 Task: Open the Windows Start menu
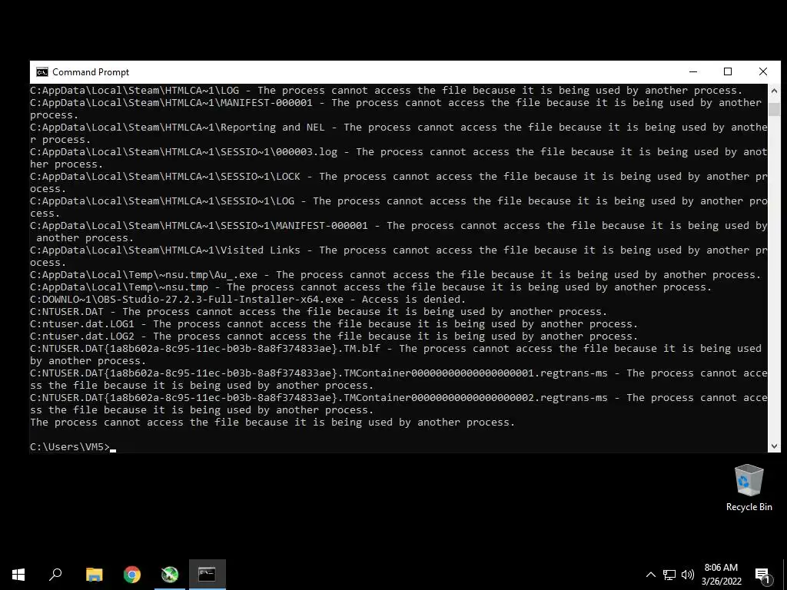pos(18,575)
